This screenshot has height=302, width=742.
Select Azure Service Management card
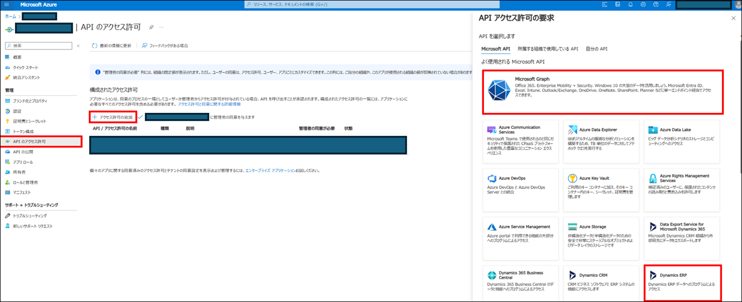[x=519, y=238]
